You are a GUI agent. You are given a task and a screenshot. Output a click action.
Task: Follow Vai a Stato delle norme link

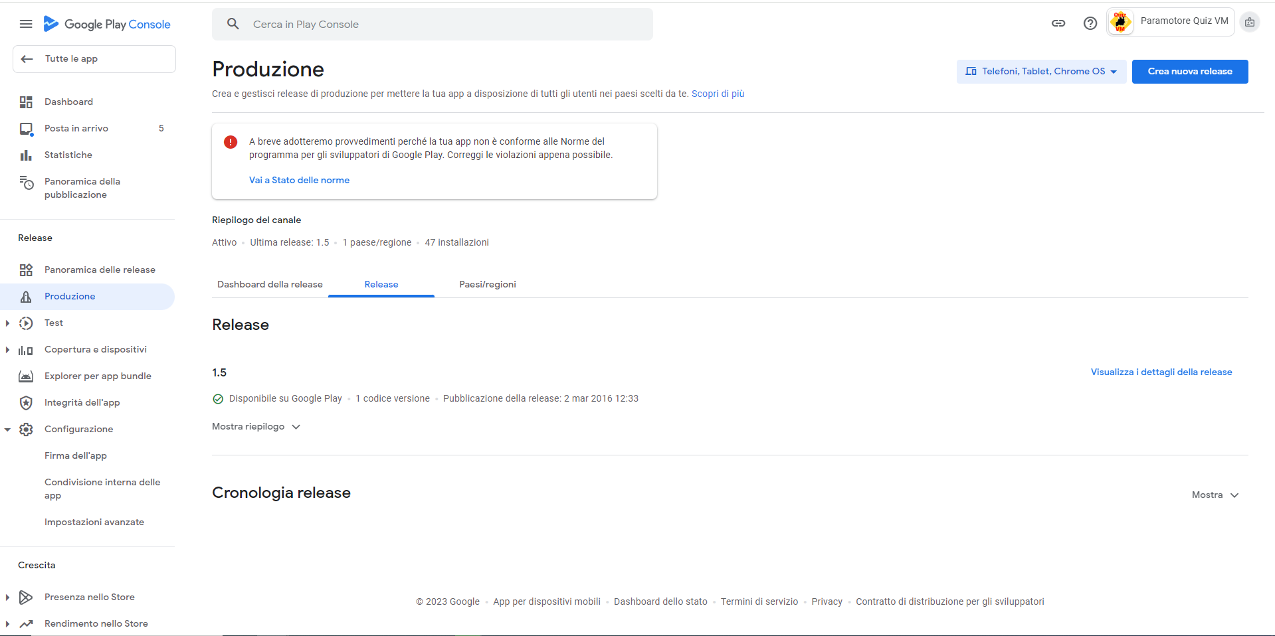(x=299, y=181)
